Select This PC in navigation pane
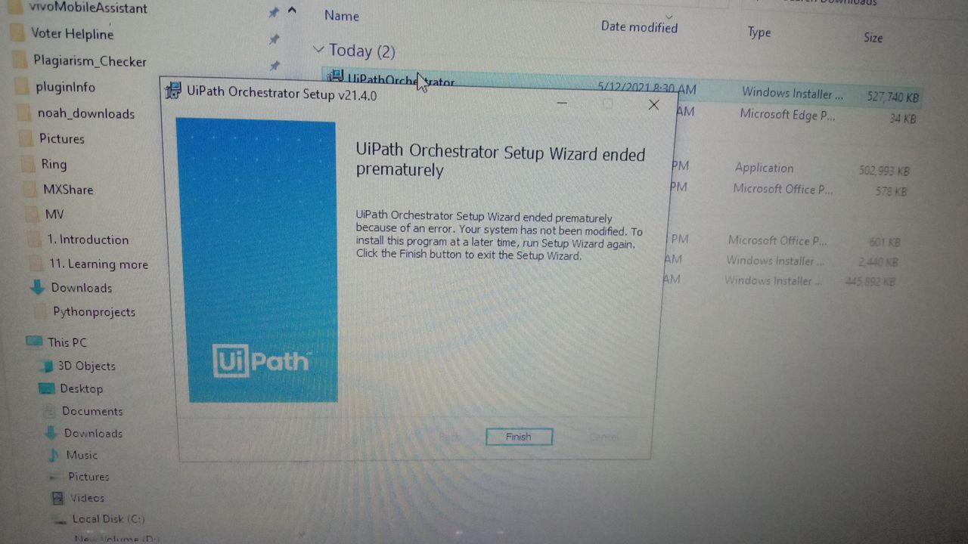 (x=67, y=342)
